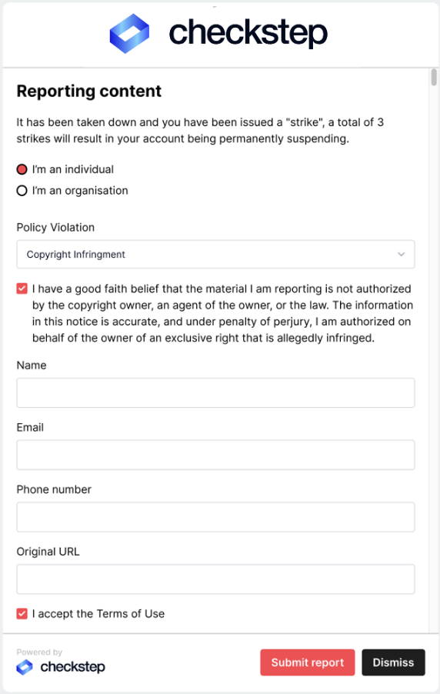
Task: Click the checkstep cube logo in header
Action: 129,34
